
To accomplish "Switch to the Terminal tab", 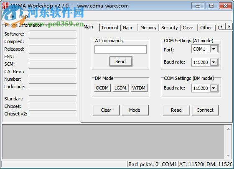I will [109, 28].
